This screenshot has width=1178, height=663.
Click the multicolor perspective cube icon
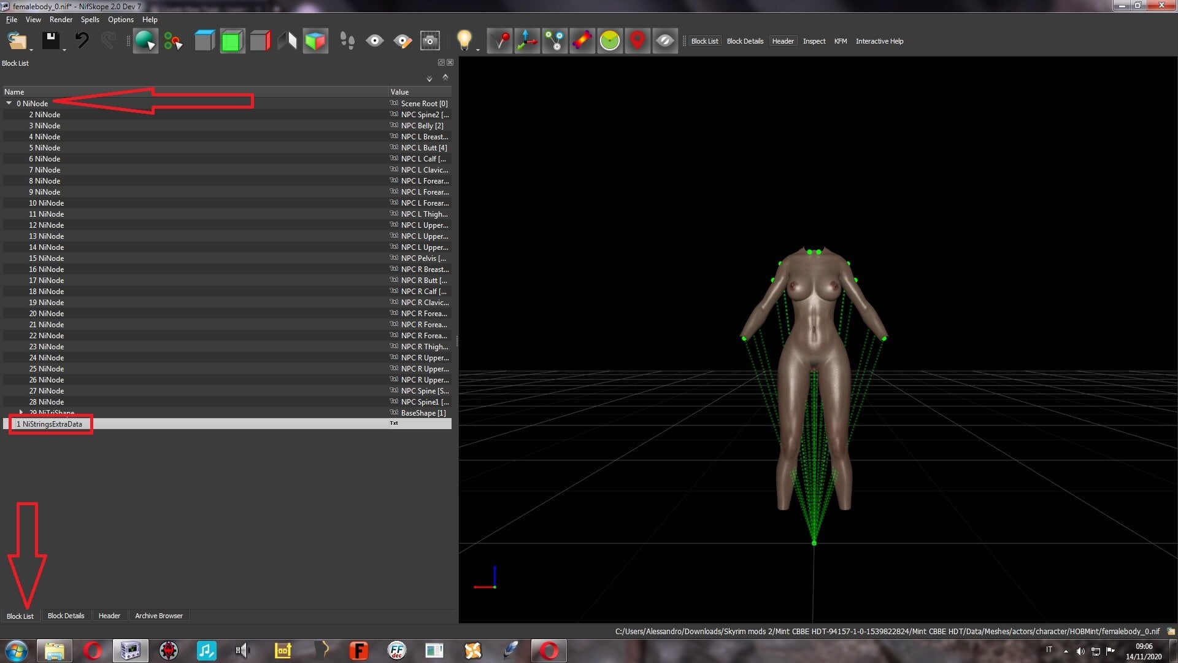315,41
